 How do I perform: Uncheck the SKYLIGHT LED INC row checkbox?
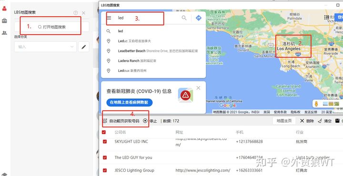(105, 141)
